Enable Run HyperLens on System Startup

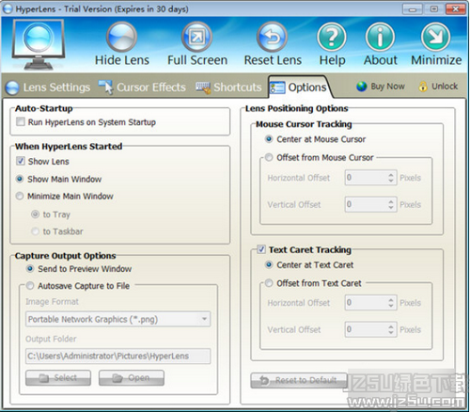21,121
